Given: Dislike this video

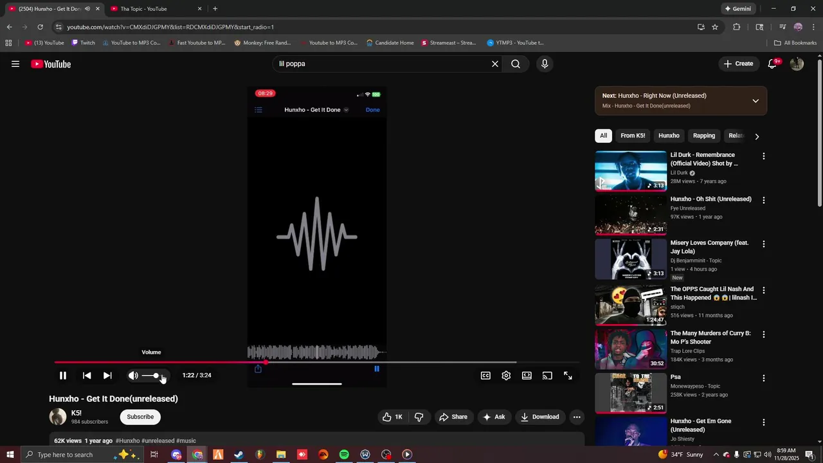Looking at the screenshot, I should pos(419,417).
